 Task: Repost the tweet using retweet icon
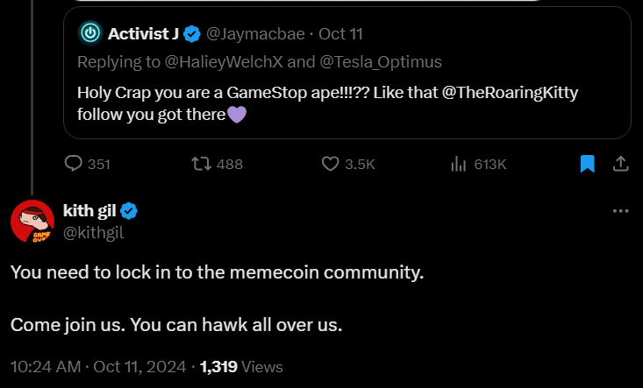point(201,164)
